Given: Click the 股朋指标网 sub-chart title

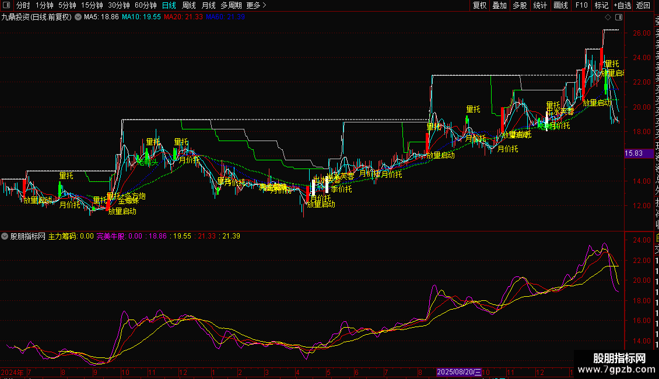Looking at the screenshot, I should (x=28, y=236).
